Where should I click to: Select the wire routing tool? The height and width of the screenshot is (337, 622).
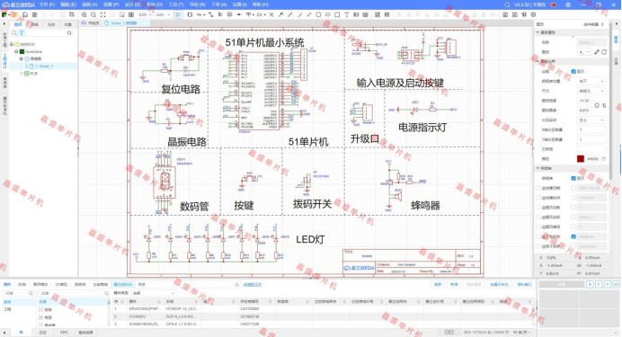[210, 14]
